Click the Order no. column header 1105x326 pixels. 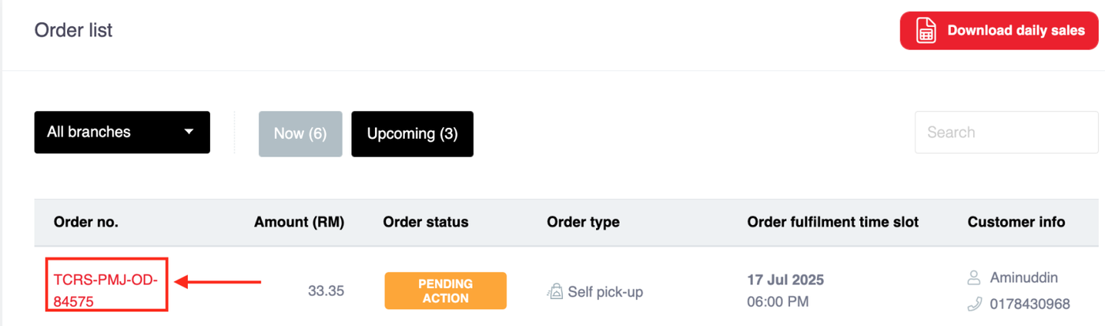(86, 223)
